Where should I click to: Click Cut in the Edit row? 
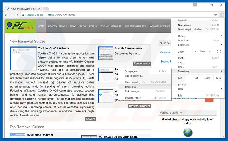196,78
